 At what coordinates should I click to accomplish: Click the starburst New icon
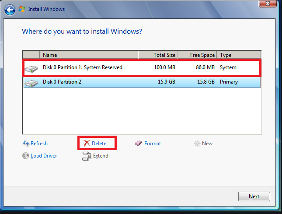pyautogui.click(x=197, y=144)
